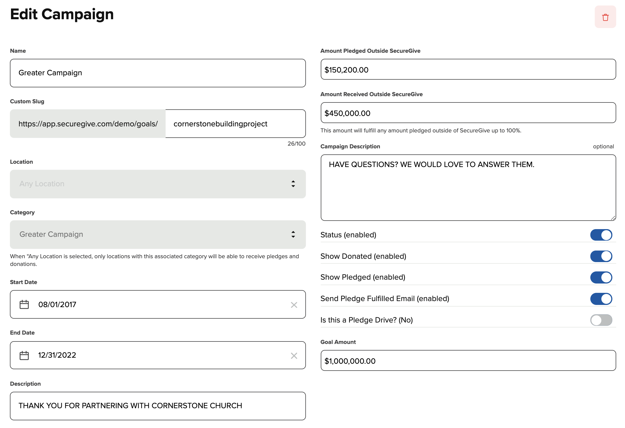Turn off the Show Donated toggle
Image resolution: width=625 pixels, height=428 pixels.
pyautogui.click(x=601, y=256)
